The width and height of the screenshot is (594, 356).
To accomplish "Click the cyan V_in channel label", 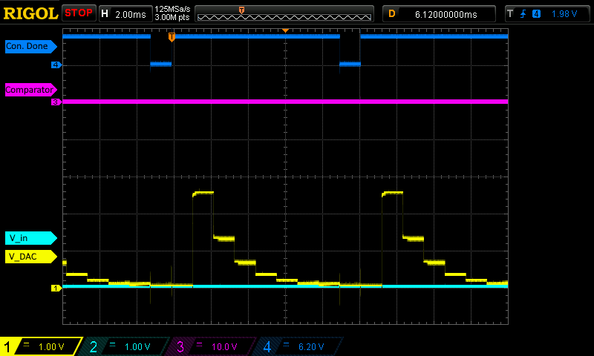I will click(30, 238).
